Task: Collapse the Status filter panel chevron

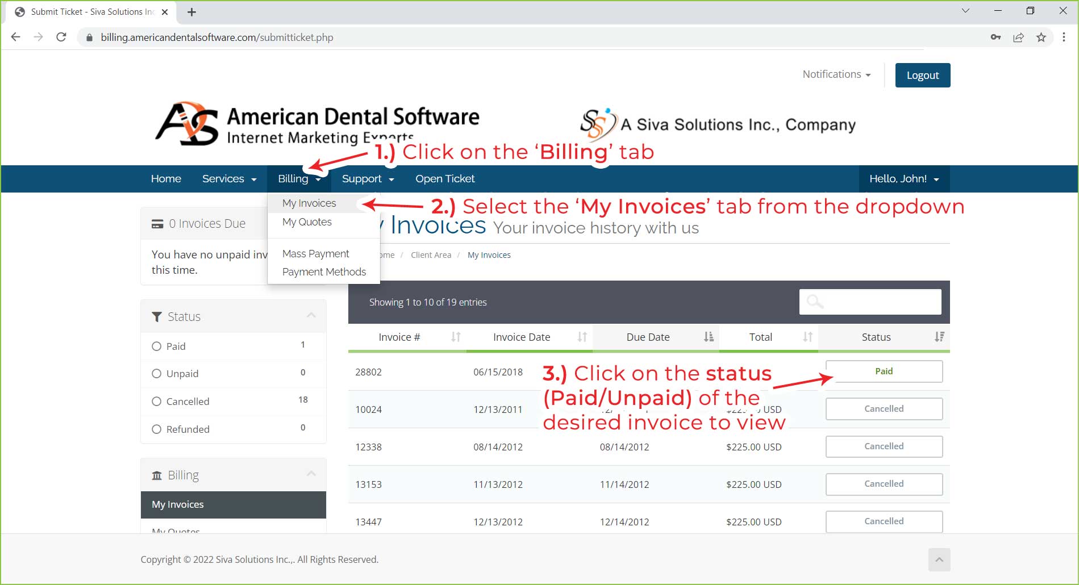Action: 311,316
